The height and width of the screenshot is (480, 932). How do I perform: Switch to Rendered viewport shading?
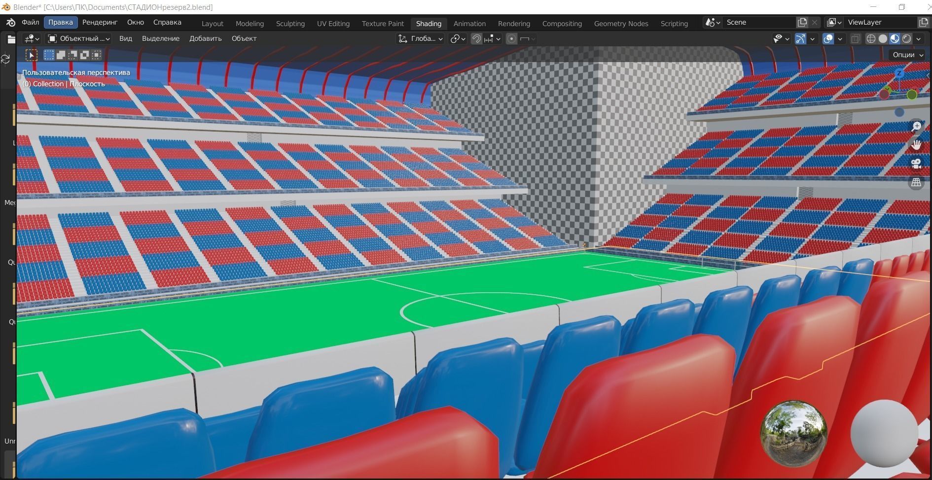pos(907,38)
